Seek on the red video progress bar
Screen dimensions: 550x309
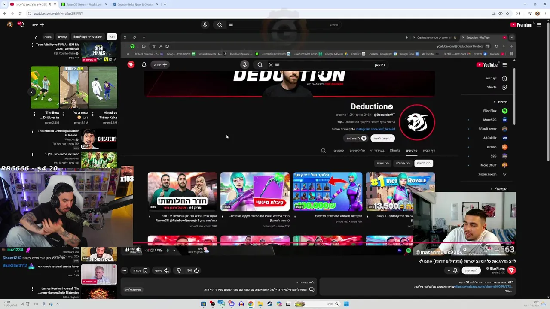point(322,243)
